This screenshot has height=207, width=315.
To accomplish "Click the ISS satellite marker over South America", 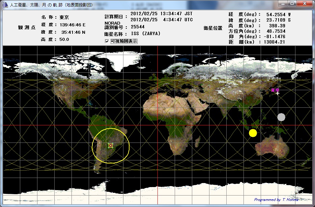I will [111, 146].
